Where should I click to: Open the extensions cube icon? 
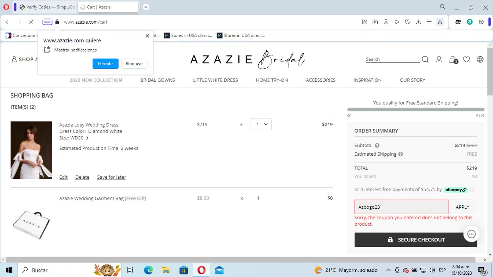[x=481, y=22]
